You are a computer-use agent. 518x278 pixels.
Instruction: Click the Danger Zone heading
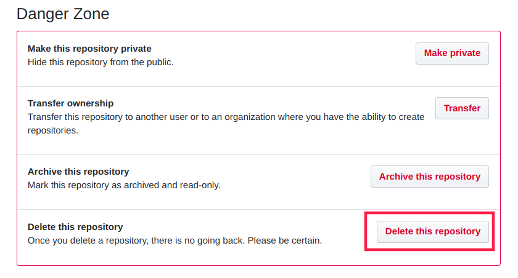pos(63,14)
